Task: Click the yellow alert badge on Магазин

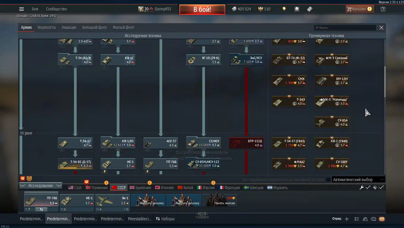Action: pyautogui.click(x=369, y=9)
